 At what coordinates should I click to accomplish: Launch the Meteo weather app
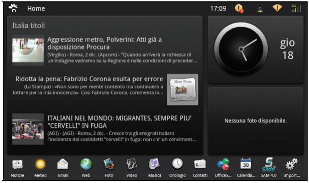tap(40, 168)
